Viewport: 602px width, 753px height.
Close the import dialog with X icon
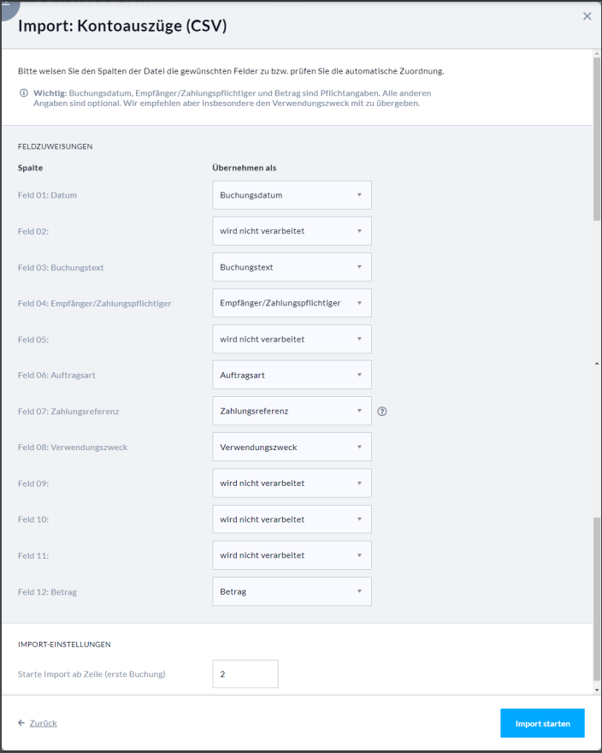coord(587,16)
